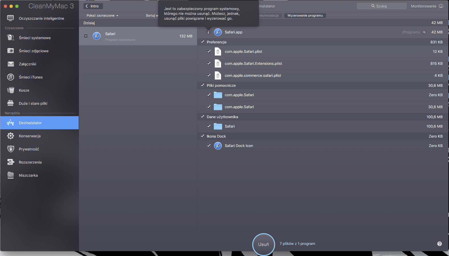Click 132 MB Safari size value
Screen dimensions: 449x256
click(x=186, y=36)
